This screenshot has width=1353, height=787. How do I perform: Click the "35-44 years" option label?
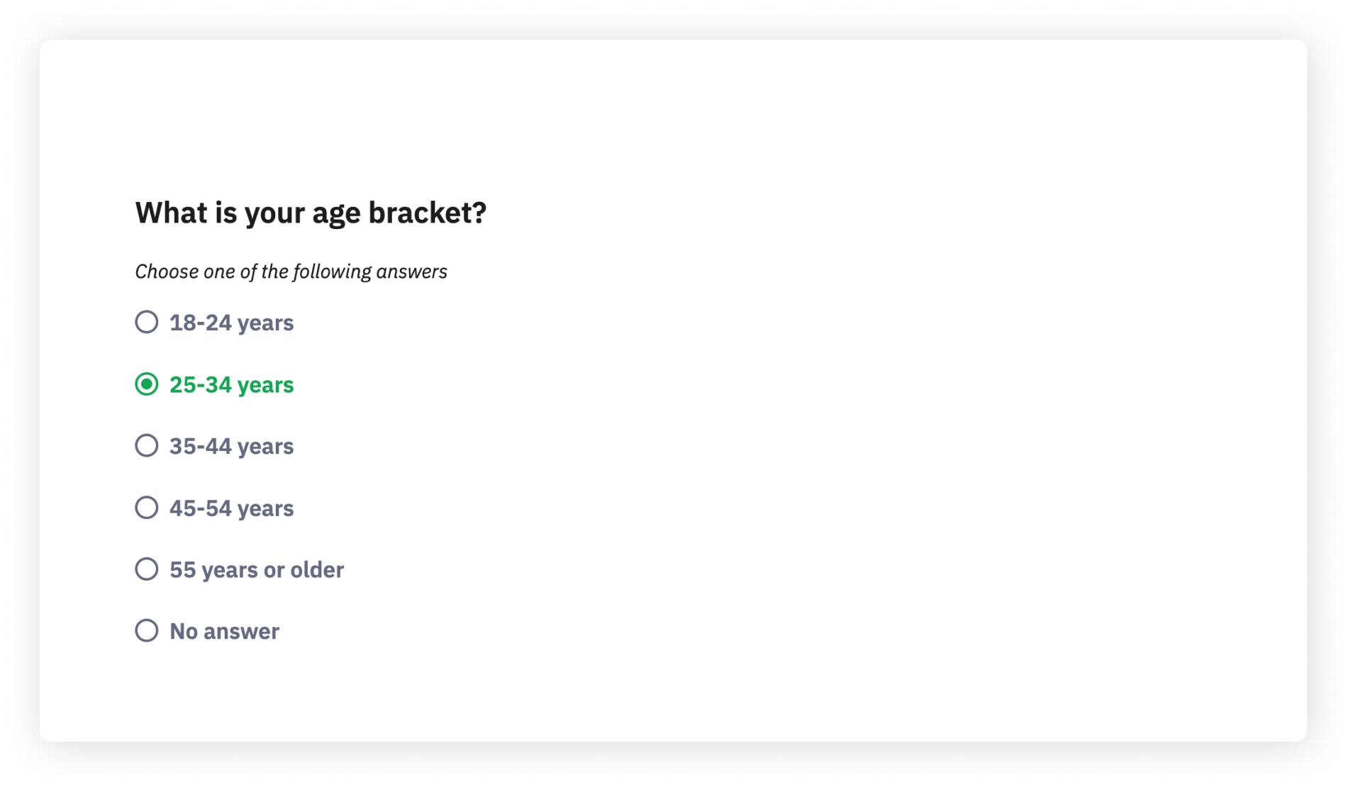[231, 447]
